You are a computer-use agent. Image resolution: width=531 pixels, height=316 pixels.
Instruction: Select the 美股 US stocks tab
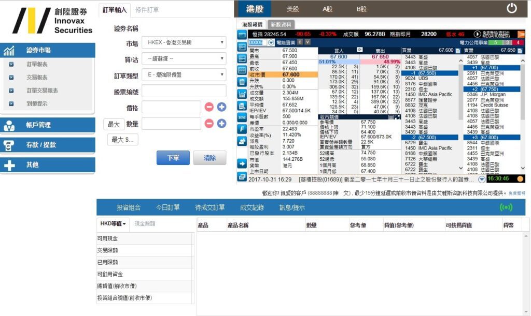click(293, 9)
